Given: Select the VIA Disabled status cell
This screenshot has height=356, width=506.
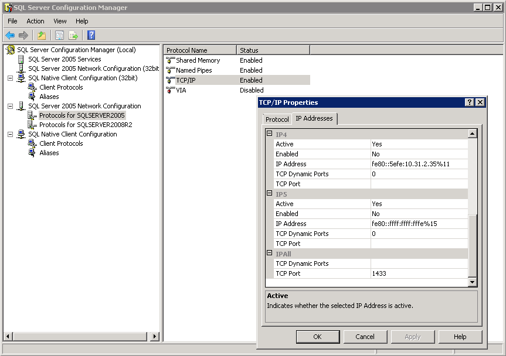Looking at the screenshot, I should [x=252, y=90].
